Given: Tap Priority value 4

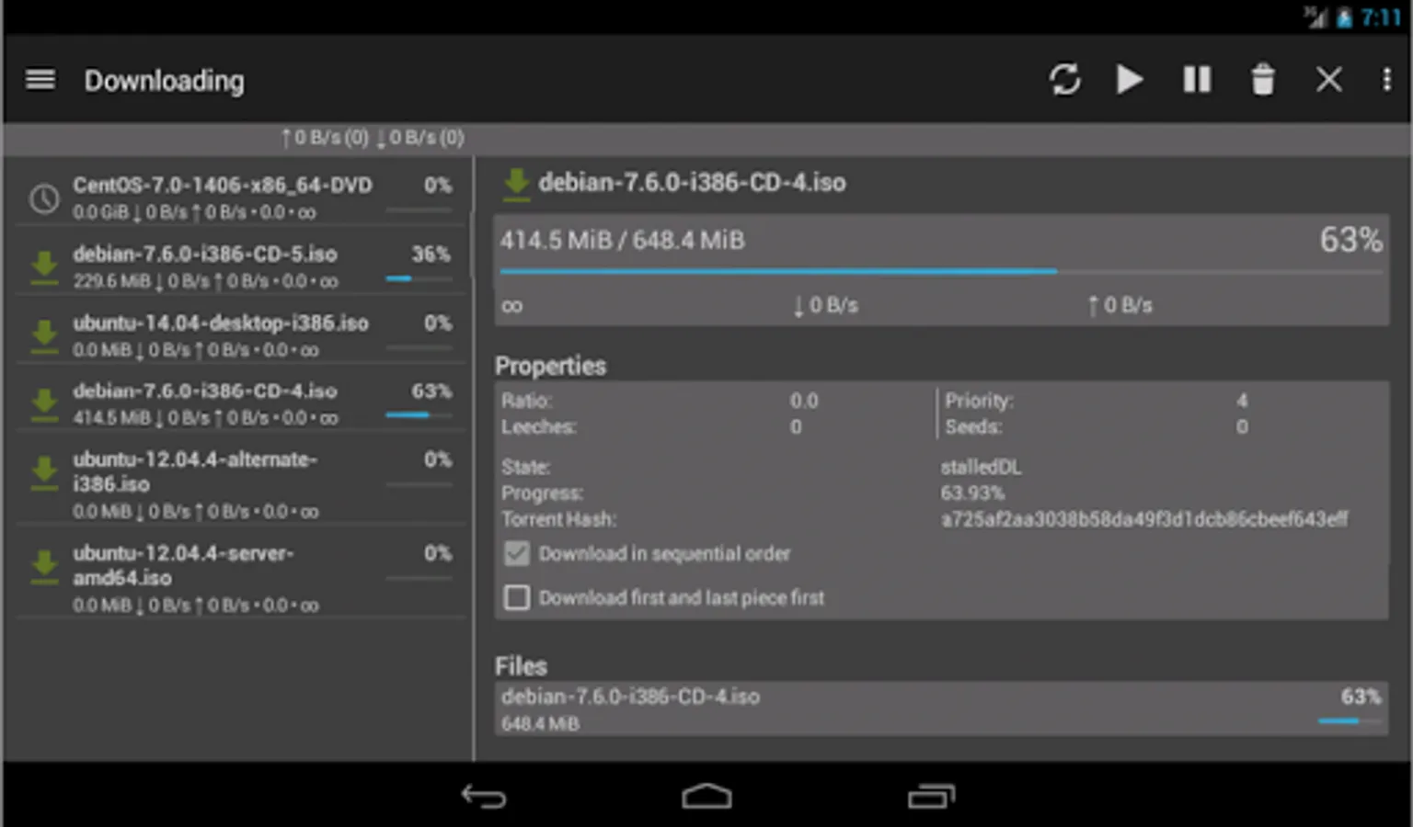Looking at the screenshot, I should (1242, 401).
